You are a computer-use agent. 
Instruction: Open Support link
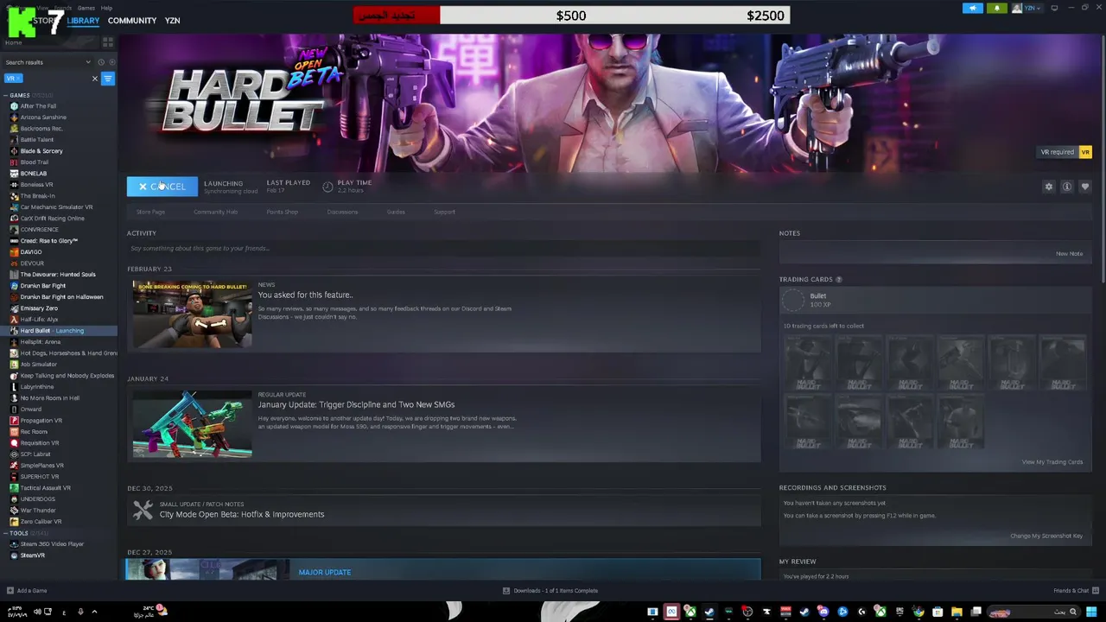click(444, 212)
